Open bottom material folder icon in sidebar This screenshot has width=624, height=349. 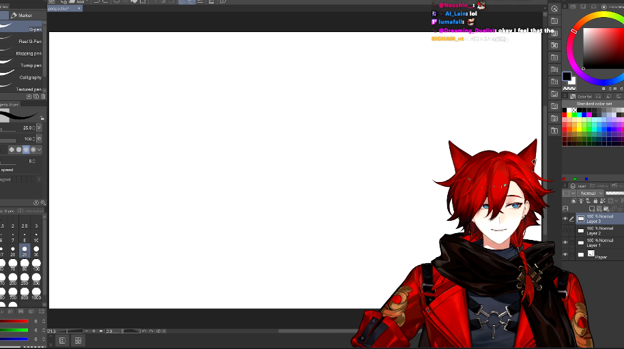(554, 130)
